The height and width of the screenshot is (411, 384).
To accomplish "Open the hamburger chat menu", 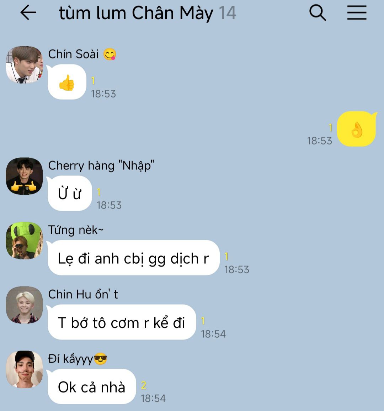I will (357, 12).
